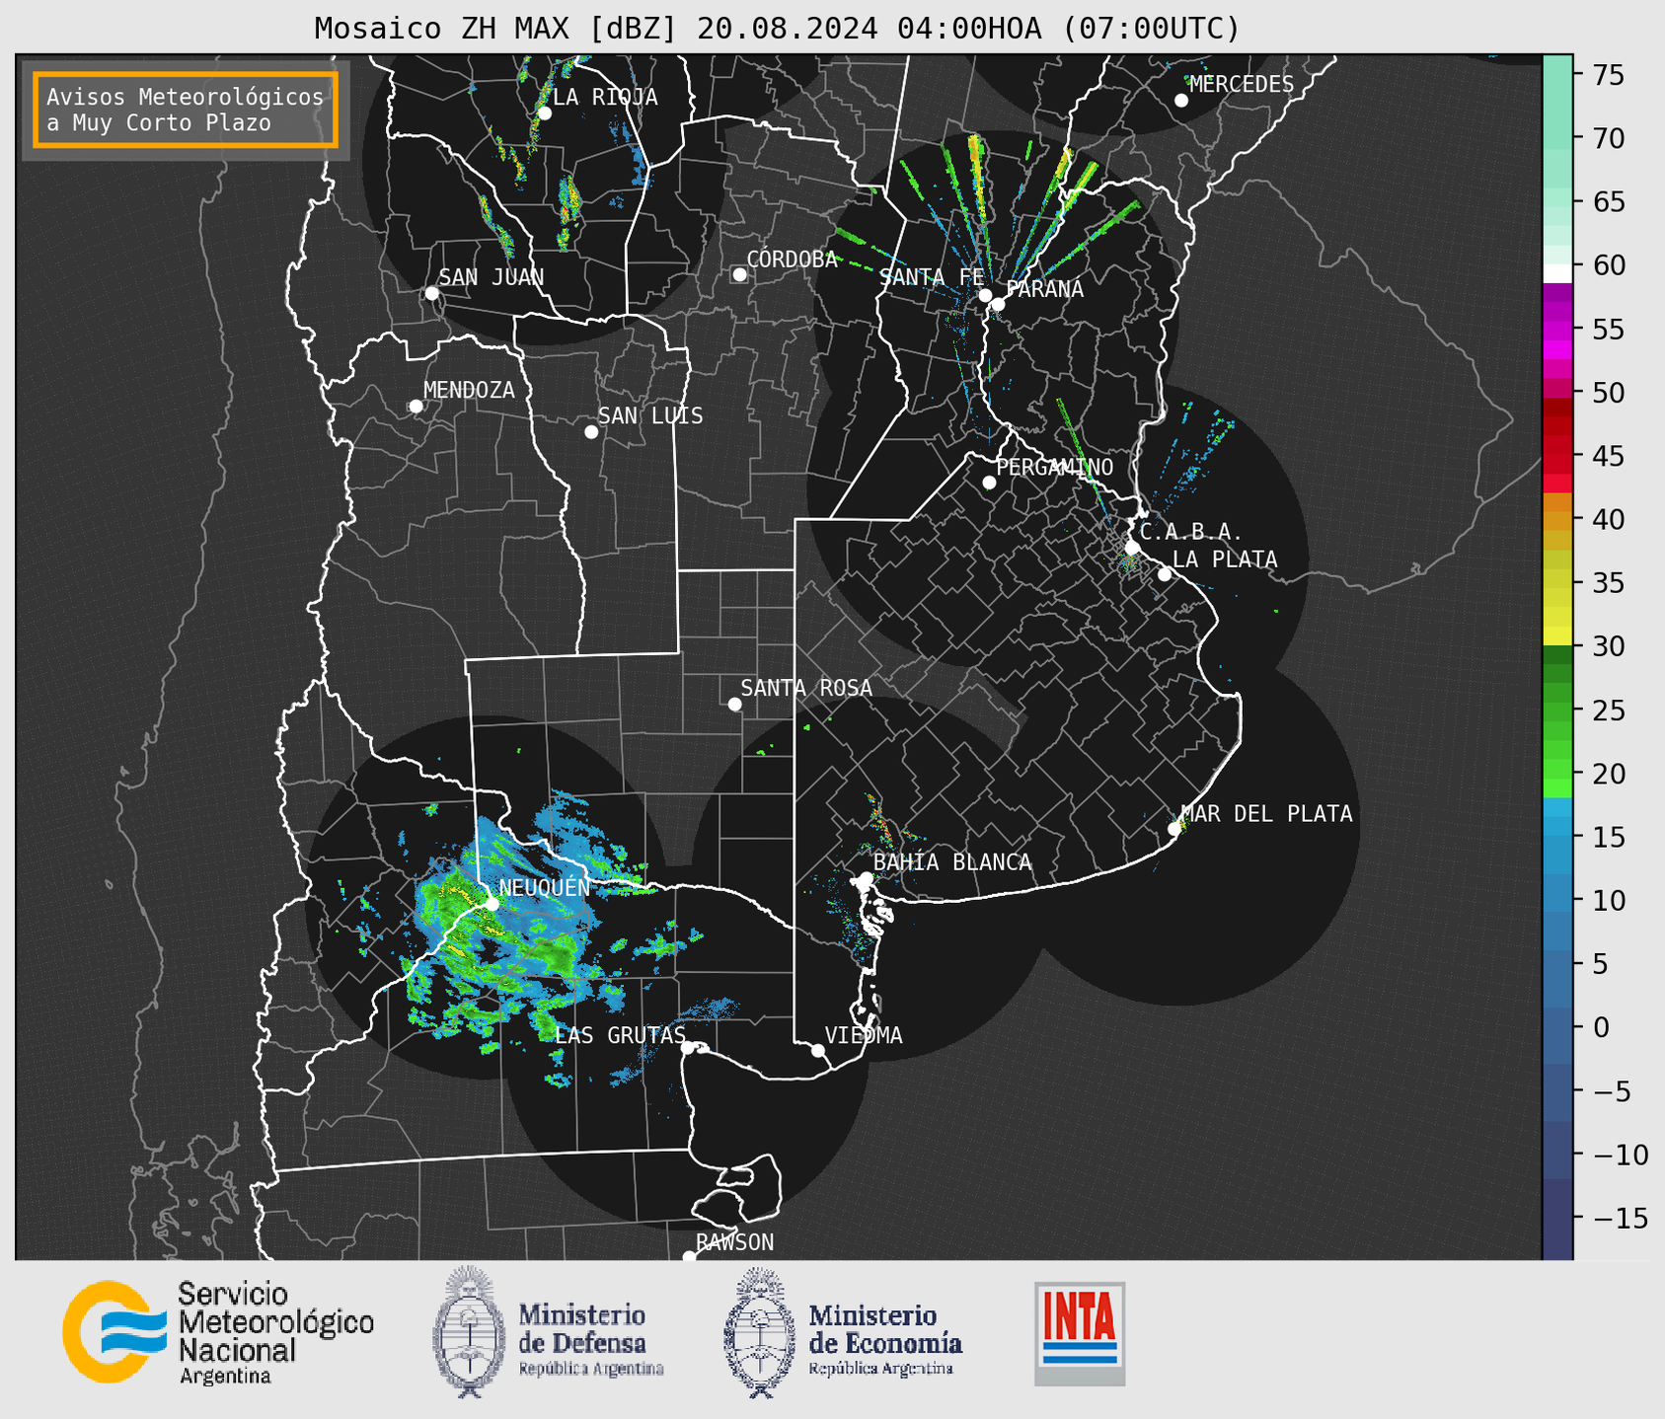Click the INTA logo

[x=1080, y=1333]
